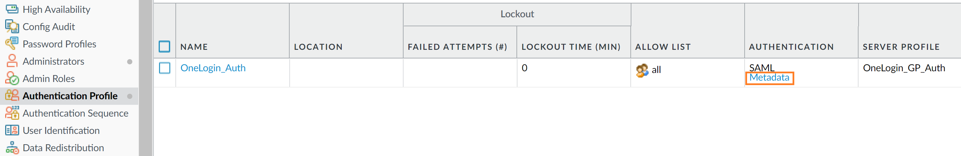This screenshot has width=961, height=156.
Task: Click the High Availability icon
Action: tap(11, 9)
